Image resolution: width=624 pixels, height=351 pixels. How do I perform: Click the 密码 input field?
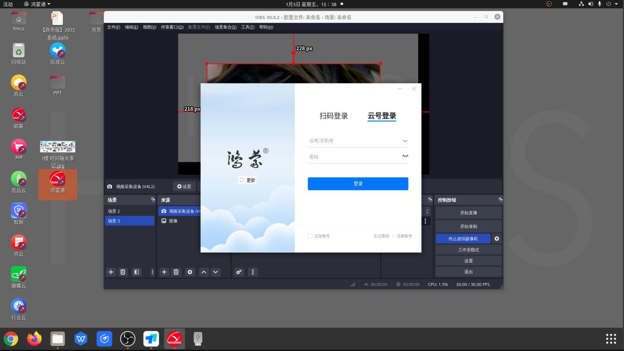[x=352, y=157]
